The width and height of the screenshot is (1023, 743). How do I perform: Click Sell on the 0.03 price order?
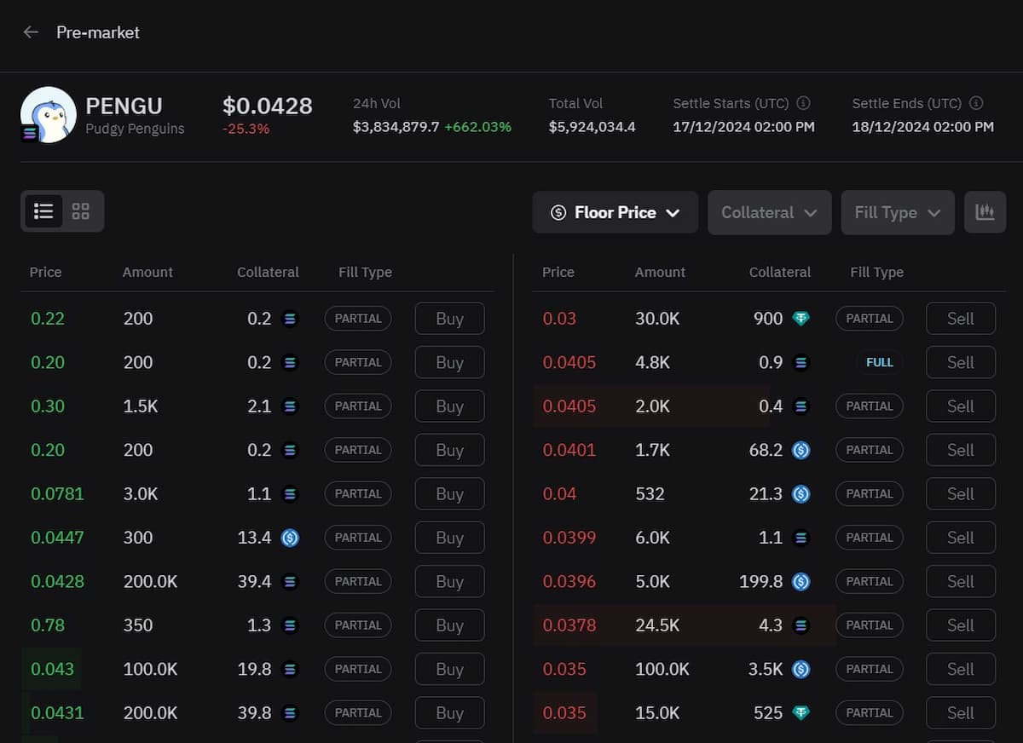click(960, 318)
